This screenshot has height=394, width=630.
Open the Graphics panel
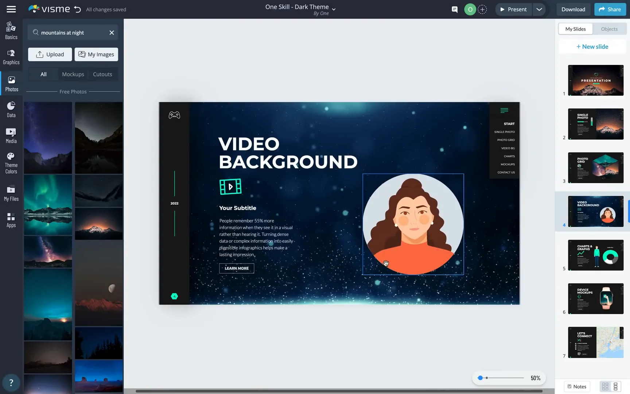[11, 57]
